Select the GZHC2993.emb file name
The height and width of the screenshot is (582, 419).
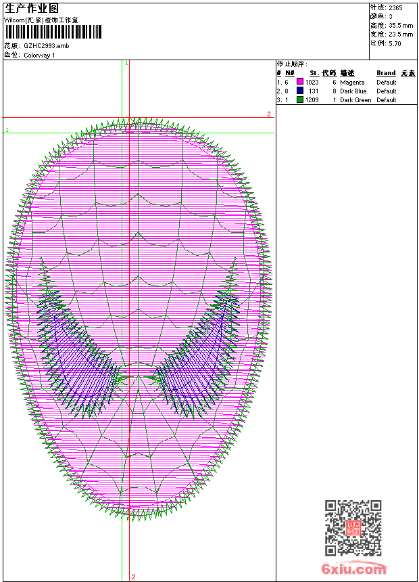coord(46,46)
